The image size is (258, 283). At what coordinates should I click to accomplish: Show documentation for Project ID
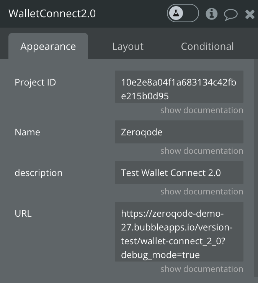point(202,110)
